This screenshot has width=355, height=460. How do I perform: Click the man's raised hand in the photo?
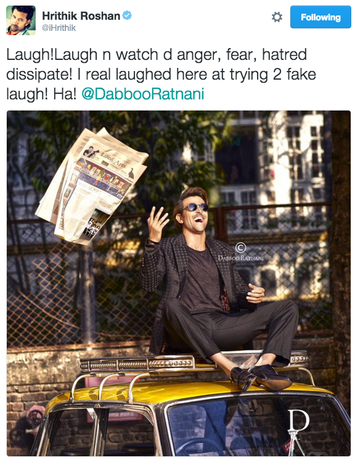[157, 224]
